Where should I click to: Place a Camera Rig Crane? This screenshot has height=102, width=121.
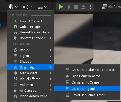(x=87, y=82)
